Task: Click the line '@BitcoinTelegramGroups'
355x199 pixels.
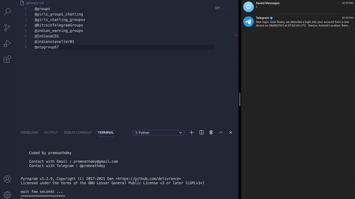Action: click(x=59, y=25)
